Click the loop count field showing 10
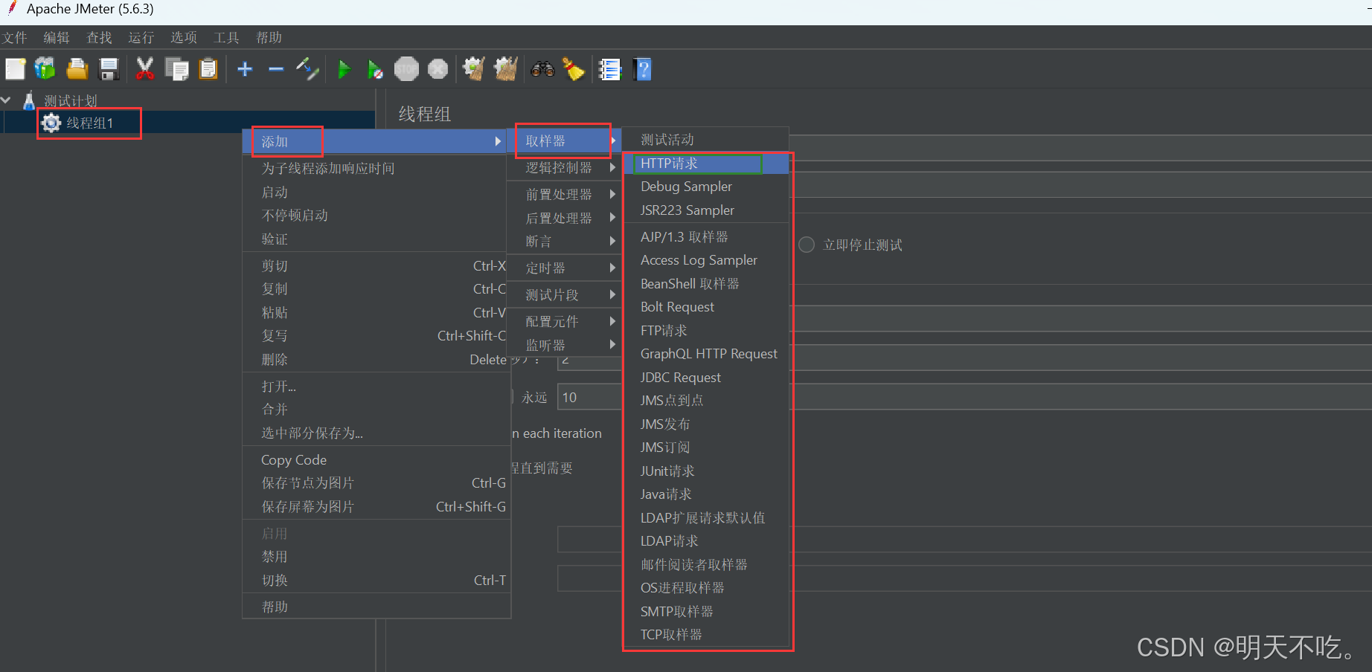Screen dimensions: 1372x672 [x=589, y=397]
